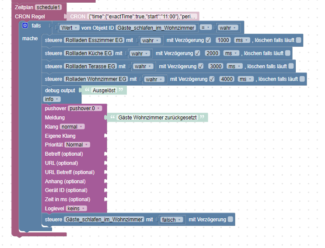Click the Zeit in ms (optional) label

click(67, 199)
